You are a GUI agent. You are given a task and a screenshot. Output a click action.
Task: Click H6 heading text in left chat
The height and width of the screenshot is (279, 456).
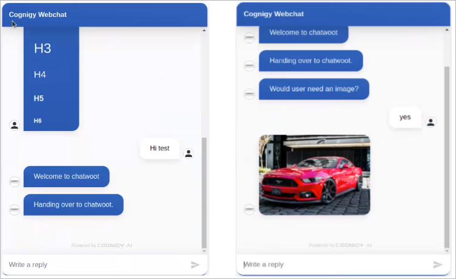point(38,121)
